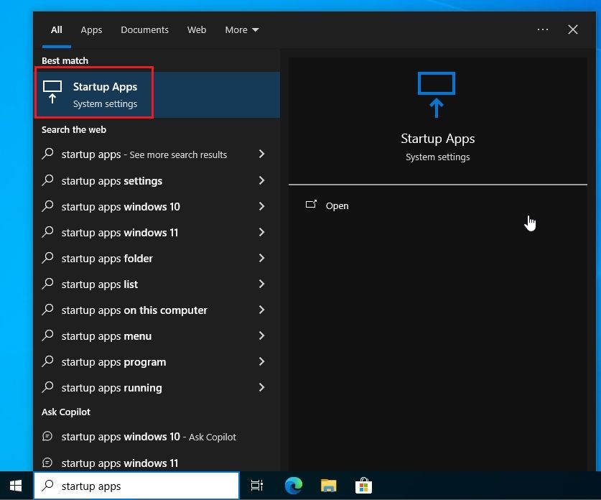
Task: Click Open in the preview pane
Action: pos(336,205)
